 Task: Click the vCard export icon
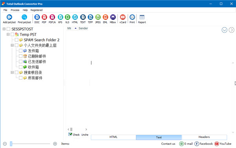pos(123,17)
